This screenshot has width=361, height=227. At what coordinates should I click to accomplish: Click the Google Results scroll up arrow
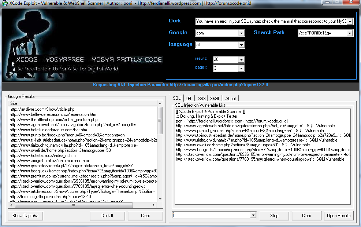(x=160, y=103)
